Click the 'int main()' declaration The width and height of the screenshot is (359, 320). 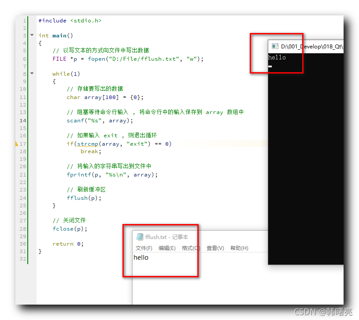pos(56,36)
